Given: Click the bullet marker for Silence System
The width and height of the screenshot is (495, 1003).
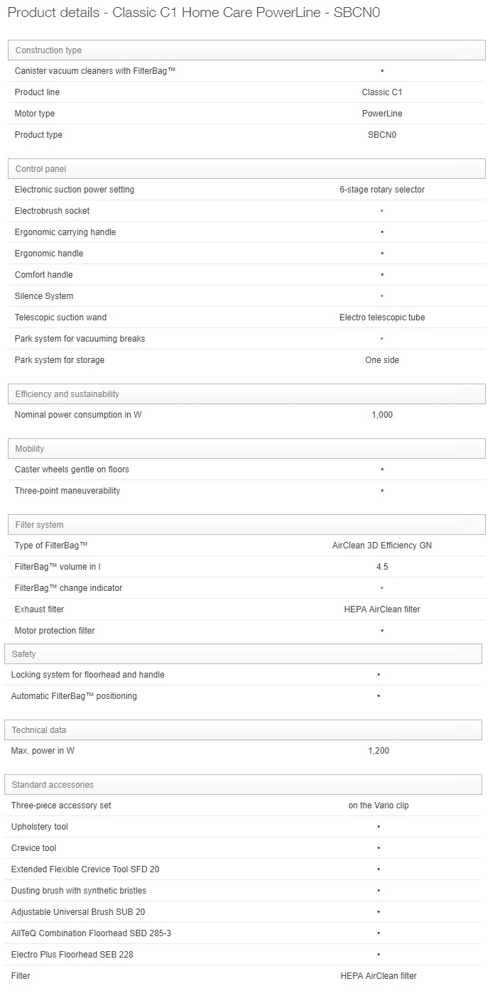Looking at the screenshot, I should coord(382,296).
